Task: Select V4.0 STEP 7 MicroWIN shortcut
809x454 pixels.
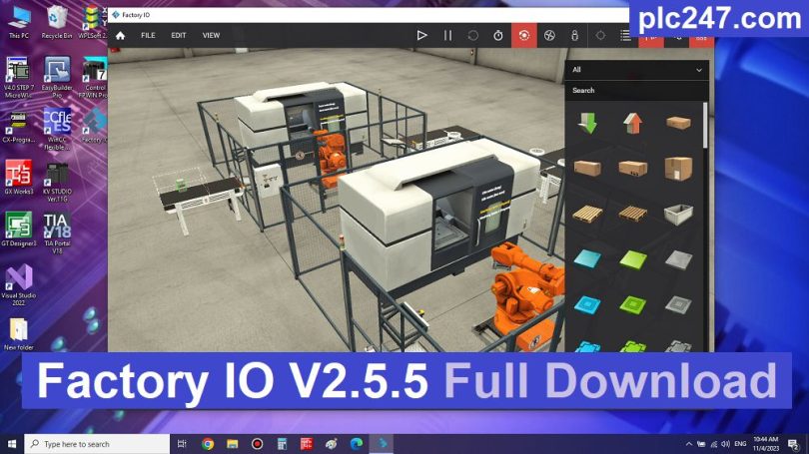Action: pyautogui.click(x=19, y=77)
